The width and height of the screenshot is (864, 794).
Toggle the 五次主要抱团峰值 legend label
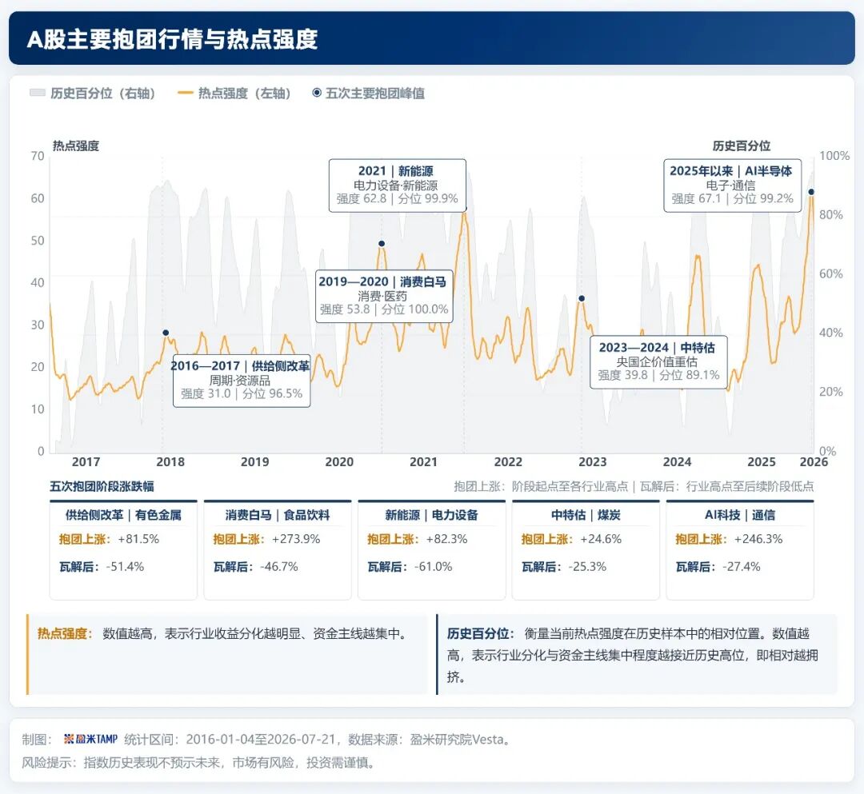[375, 93]
